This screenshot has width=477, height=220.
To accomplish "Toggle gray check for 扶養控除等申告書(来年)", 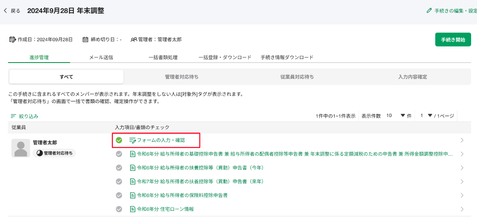I will click(119, 181).
